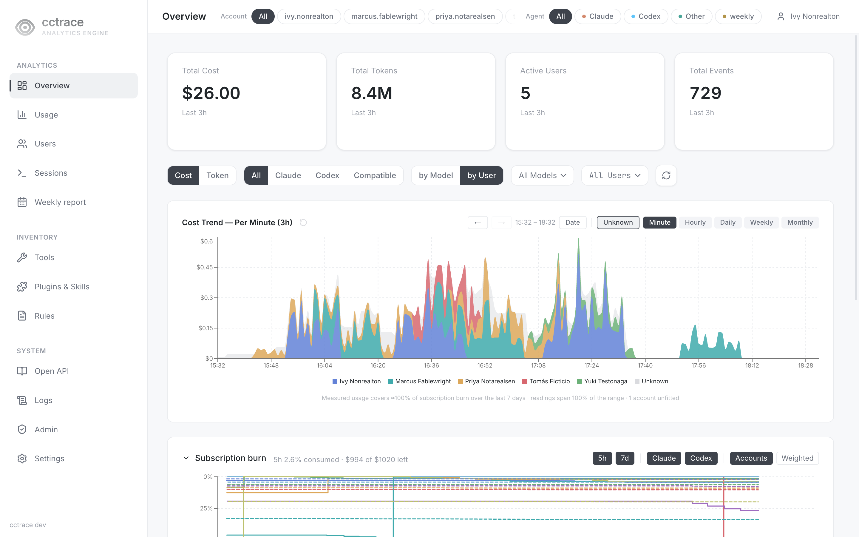859x537 pixels.
Task: Click the Settings gear icon
Action: 22,459
